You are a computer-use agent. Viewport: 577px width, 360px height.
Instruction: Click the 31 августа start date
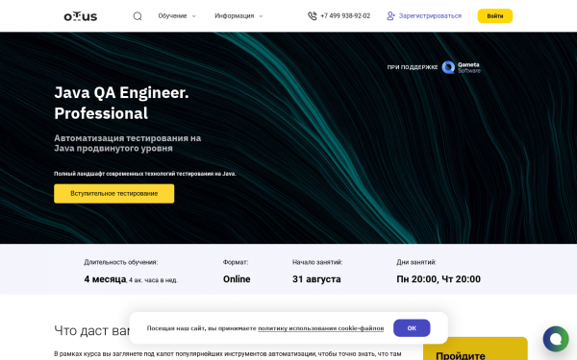(x=316, y=279)
